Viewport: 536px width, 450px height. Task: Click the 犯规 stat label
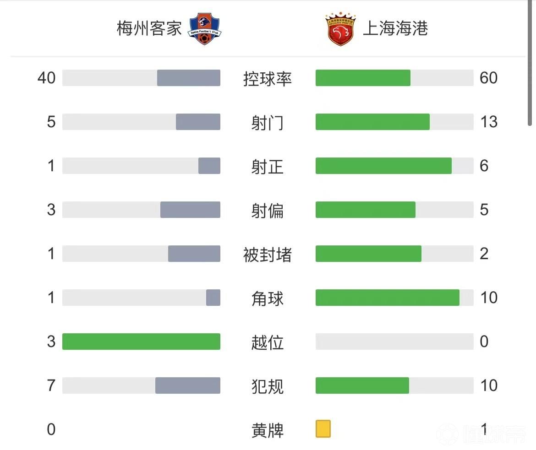(268, 386)
